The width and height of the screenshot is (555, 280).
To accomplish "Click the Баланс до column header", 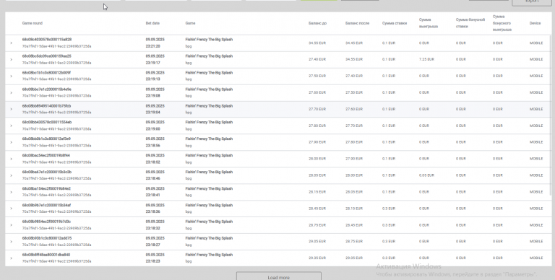I will [x=317, y=23].
